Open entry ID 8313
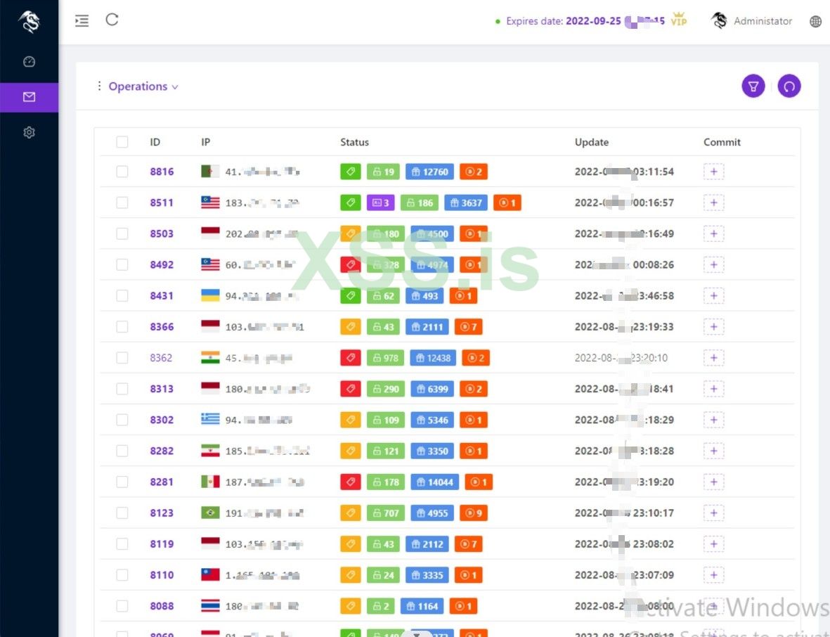The image size is (830, 637). (x=162, y=390)
